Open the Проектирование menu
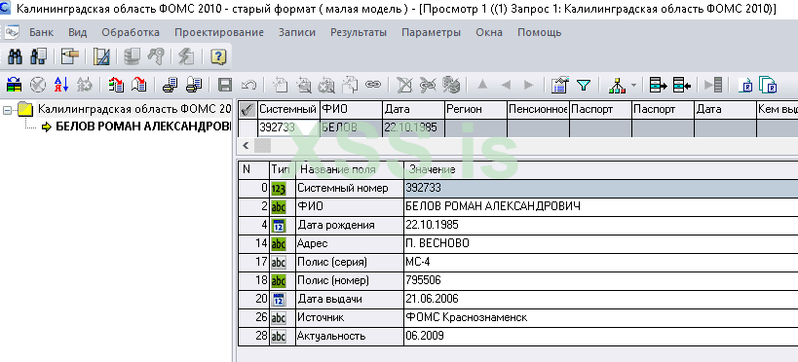Image resolution: width=798 pixels, height=362 pixels. click(219, 32)
